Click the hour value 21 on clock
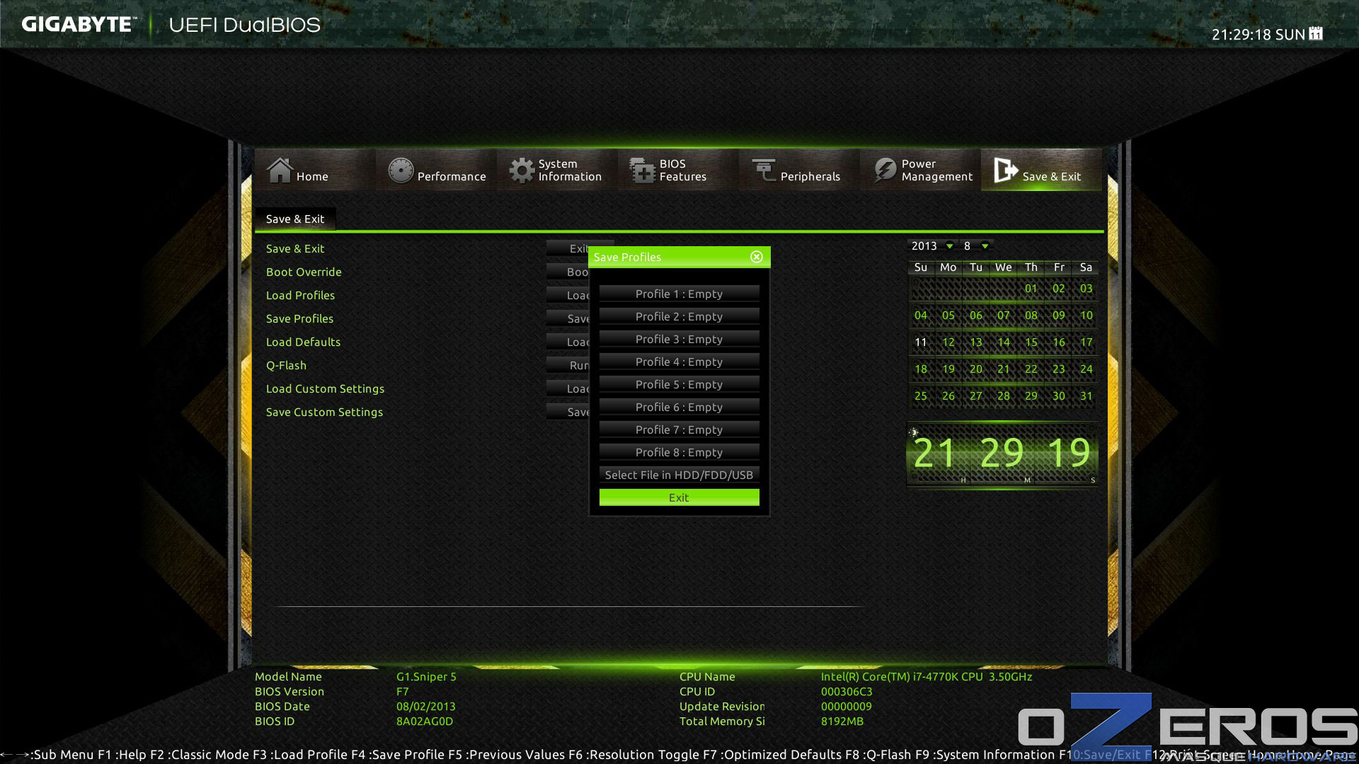Image resolution: width=1359 pixels, height=764 pixels. coord(935,453)
